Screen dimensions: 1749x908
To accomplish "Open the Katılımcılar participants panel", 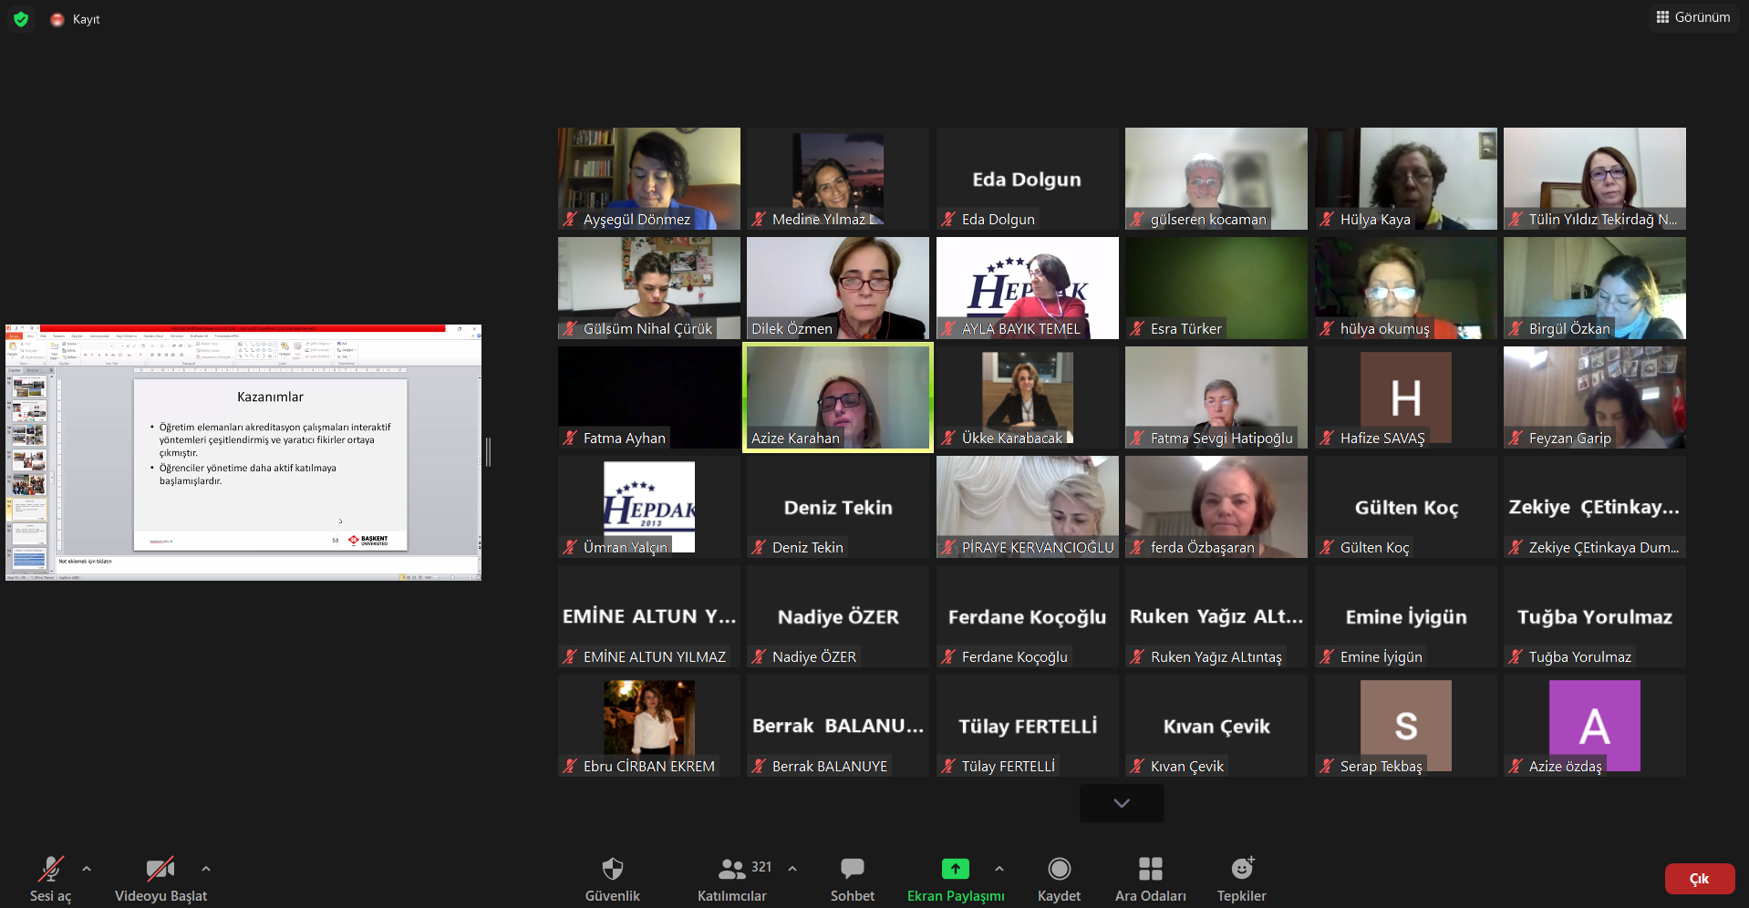I will point(731,869).
